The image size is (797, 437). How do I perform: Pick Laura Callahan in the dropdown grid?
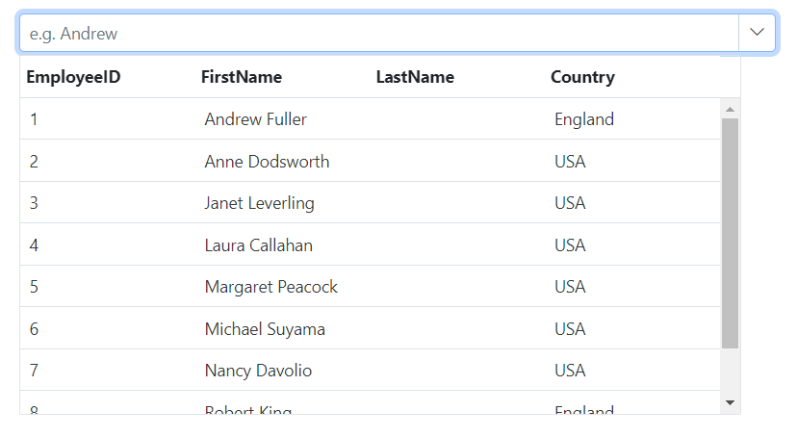point(370,244)
